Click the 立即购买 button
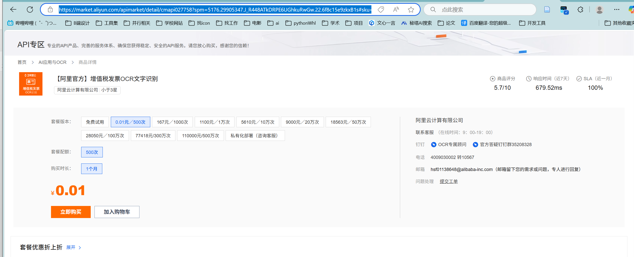The width and height of the screenshot is (634, 257). [x=71, y=212]
